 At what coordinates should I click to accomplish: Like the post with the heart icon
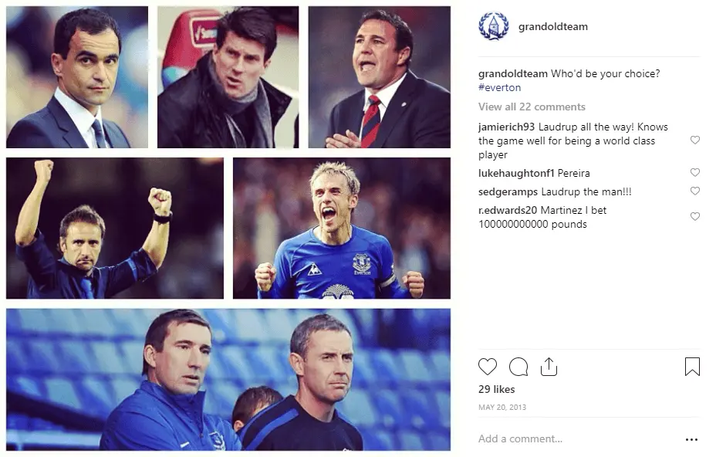pyautogui.click(x=488, y=367)
